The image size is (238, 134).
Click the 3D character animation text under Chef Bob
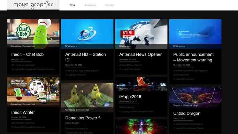[x=23, y=65]
